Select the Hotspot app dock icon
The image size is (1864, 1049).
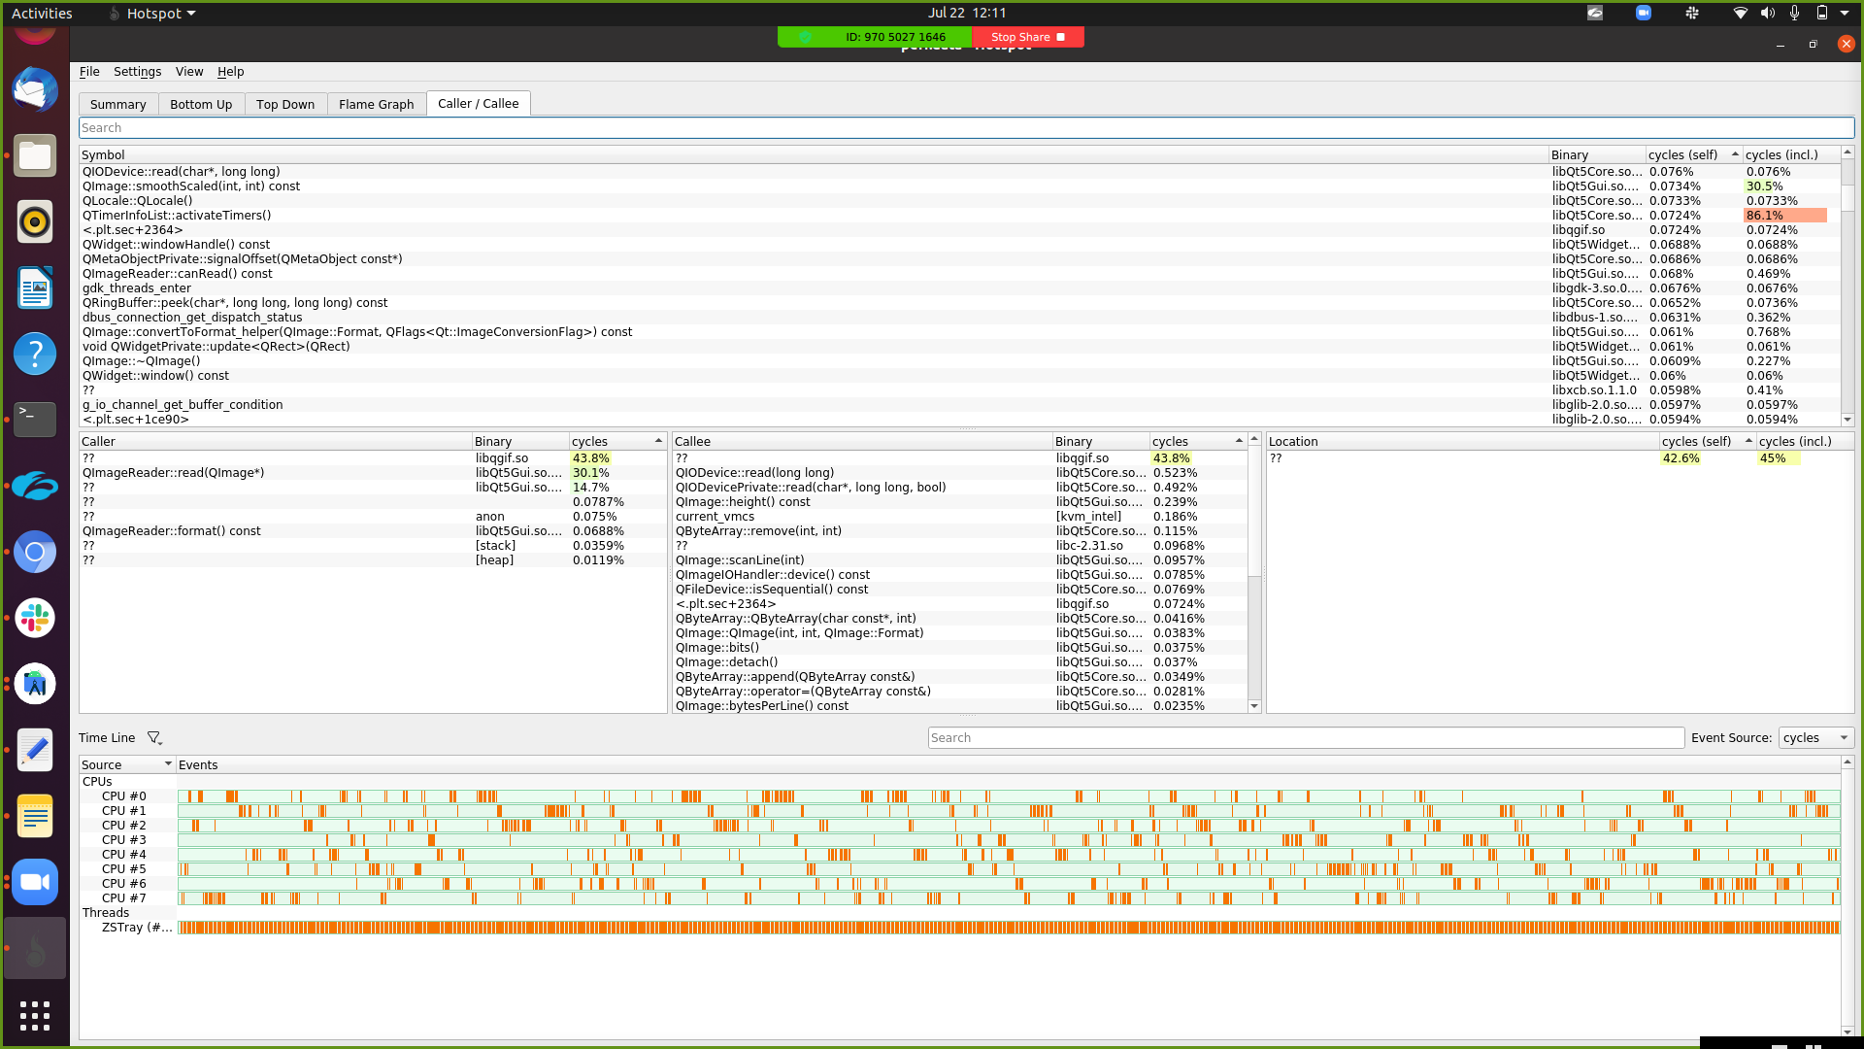click(35, 948)
